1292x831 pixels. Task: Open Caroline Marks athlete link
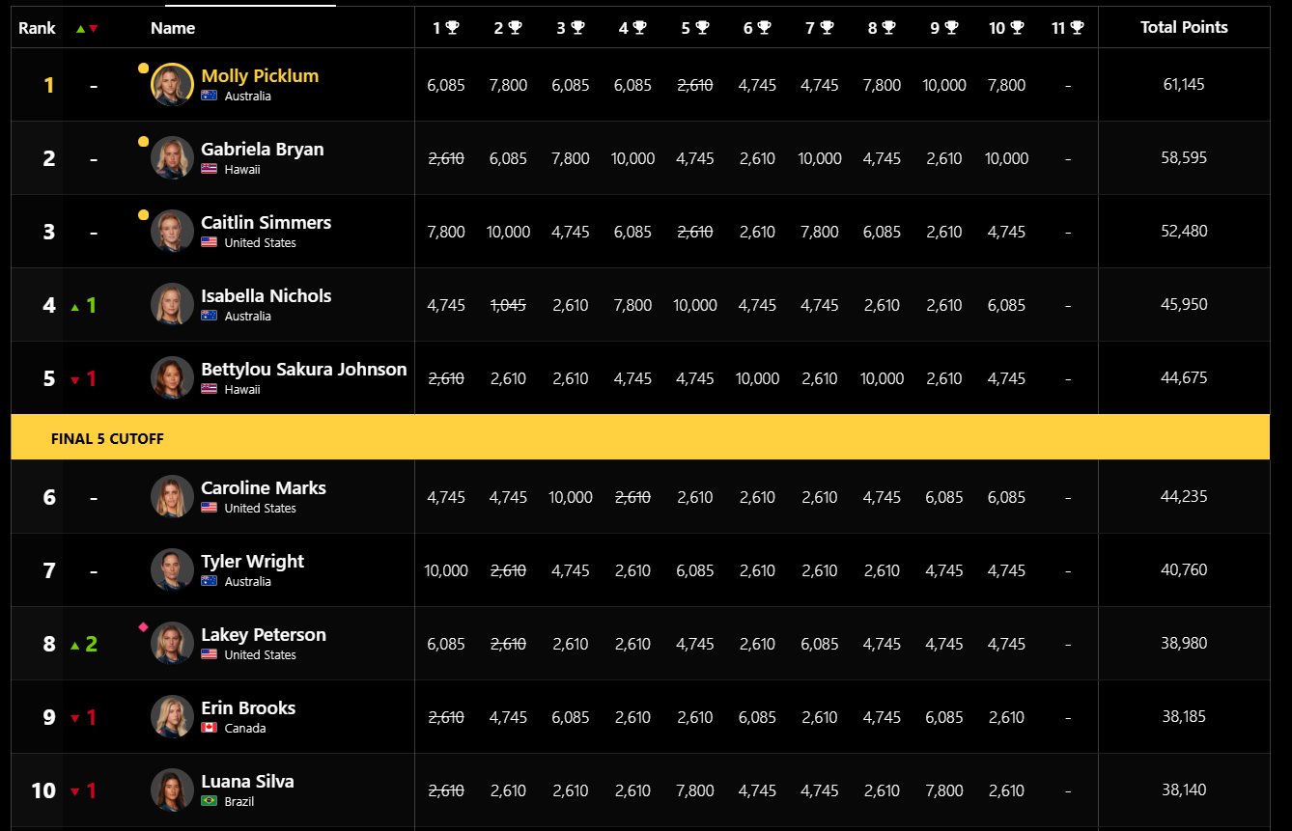tap(263, 487)
